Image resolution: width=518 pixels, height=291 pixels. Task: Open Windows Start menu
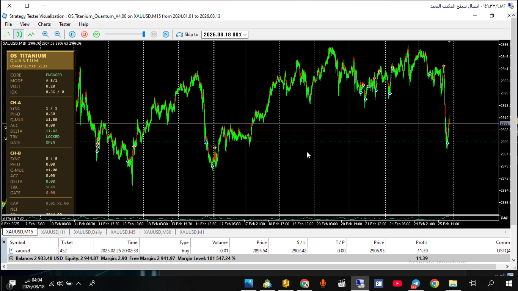[509, 283]
